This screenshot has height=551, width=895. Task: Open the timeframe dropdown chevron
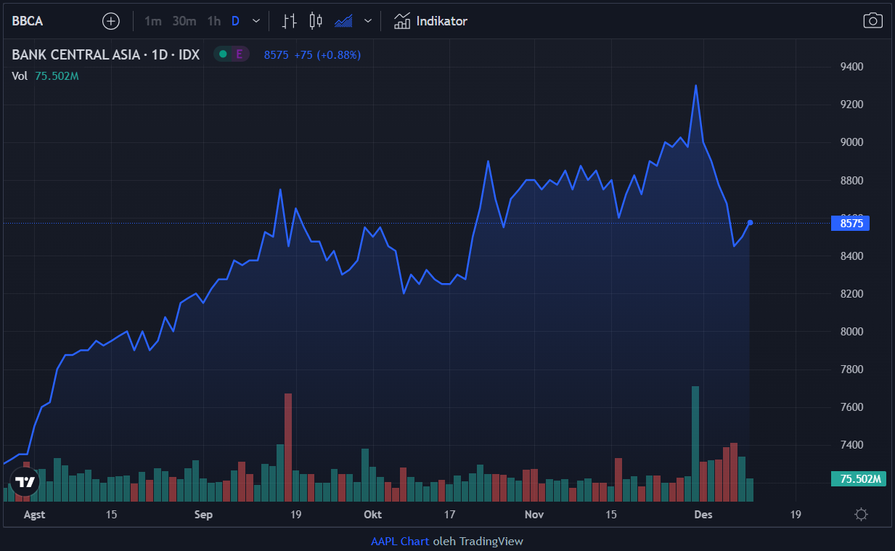256,21
